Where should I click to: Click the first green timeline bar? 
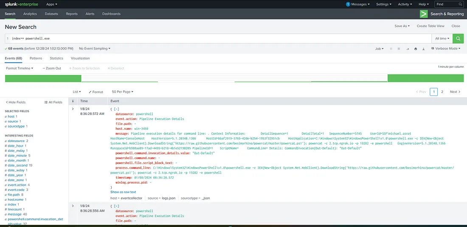(43, 79)
